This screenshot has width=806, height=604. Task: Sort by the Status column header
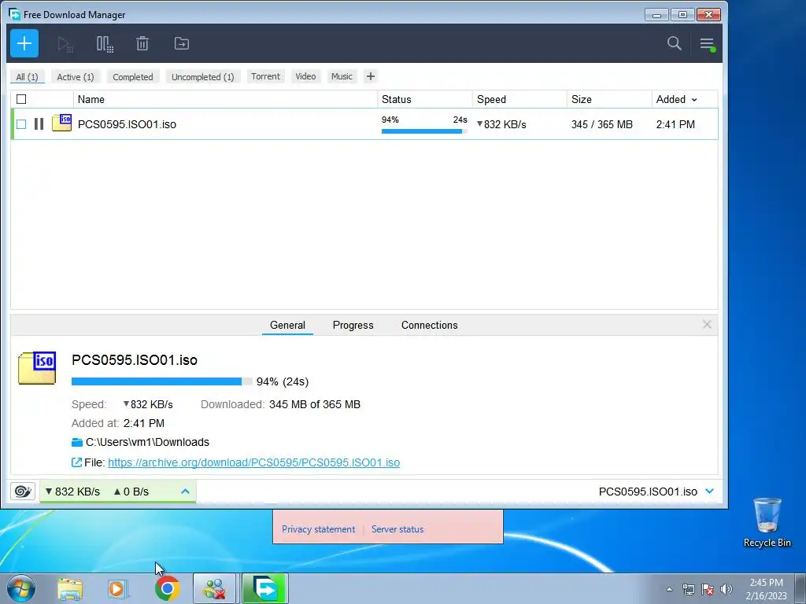coord(424,99)
